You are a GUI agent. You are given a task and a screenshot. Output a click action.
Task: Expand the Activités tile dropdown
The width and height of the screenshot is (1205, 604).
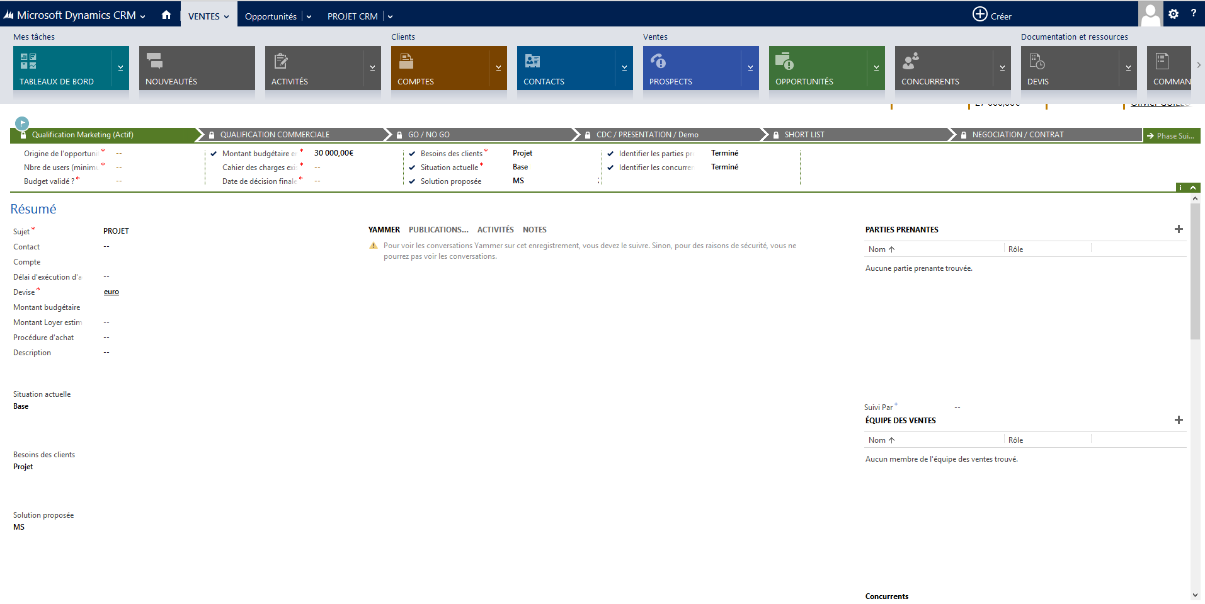(372, 67)
